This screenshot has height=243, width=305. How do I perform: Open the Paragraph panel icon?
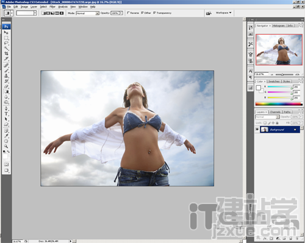pos(251,77)
